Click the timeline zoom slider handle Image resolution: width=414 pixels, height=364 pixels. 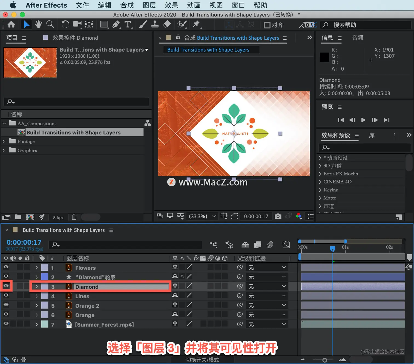pos(325,360)
